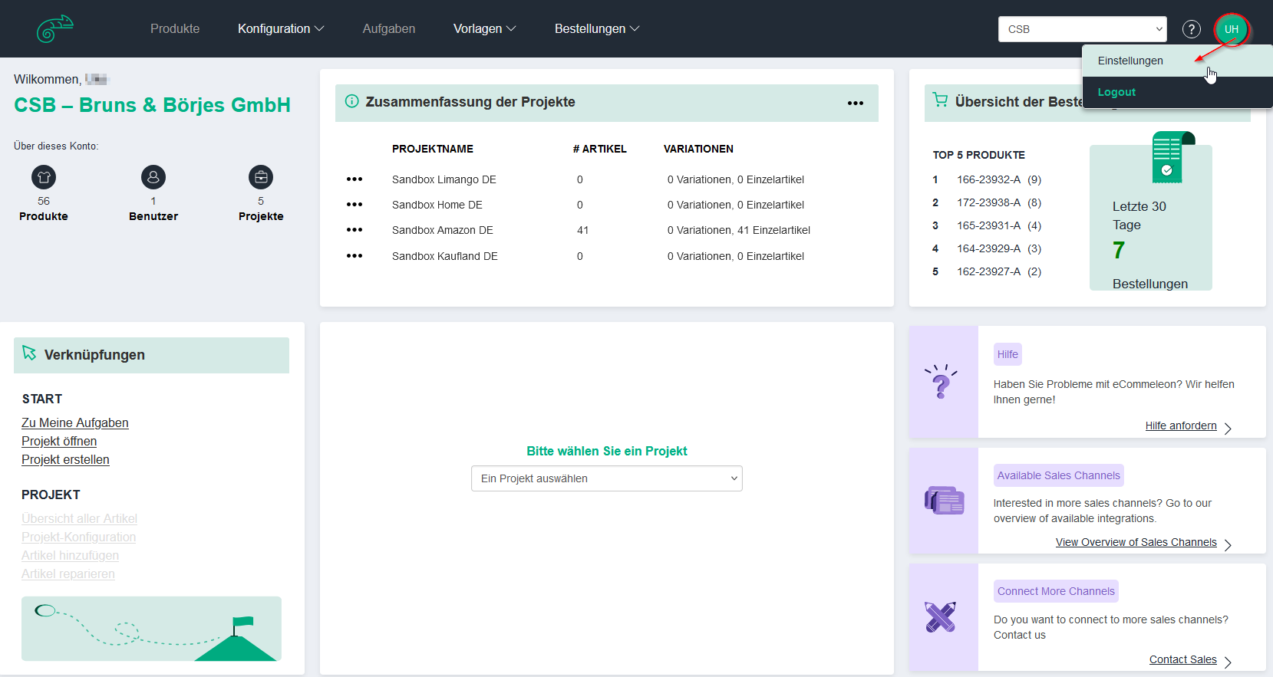Image resolution: width=1273 pixels, height=677 pixels.
Task: Click the receipt icon above Letzte 30 Tage
Action: [1173, 157]
